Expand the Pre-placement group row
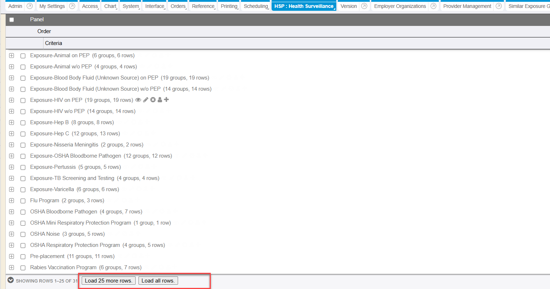Screen dimensions: 550x289 (12, 257)
